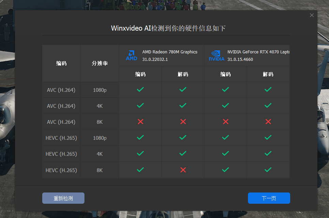
Task: Click HEVC (H.265) label in 8K row
Action: tap(61, 170)
